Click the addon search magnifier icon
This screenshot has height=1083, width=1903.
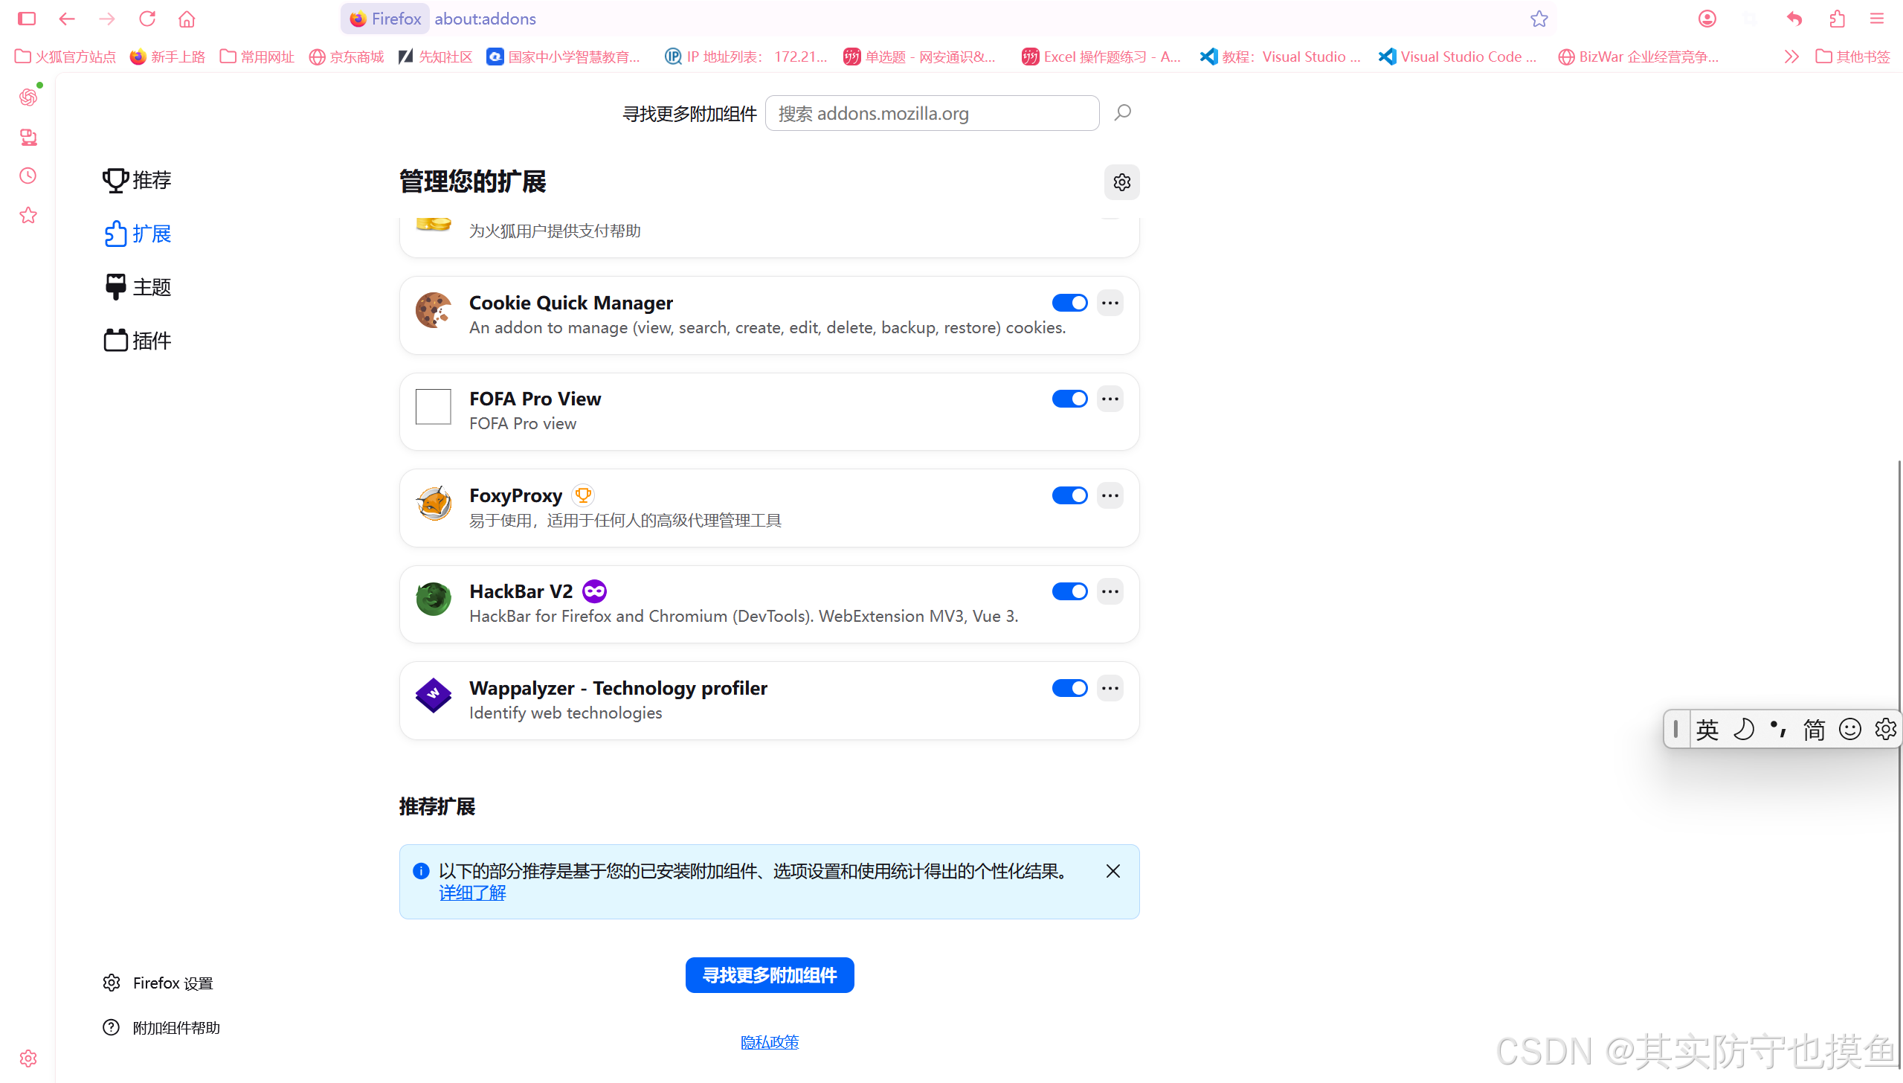tap(1122, 113)
